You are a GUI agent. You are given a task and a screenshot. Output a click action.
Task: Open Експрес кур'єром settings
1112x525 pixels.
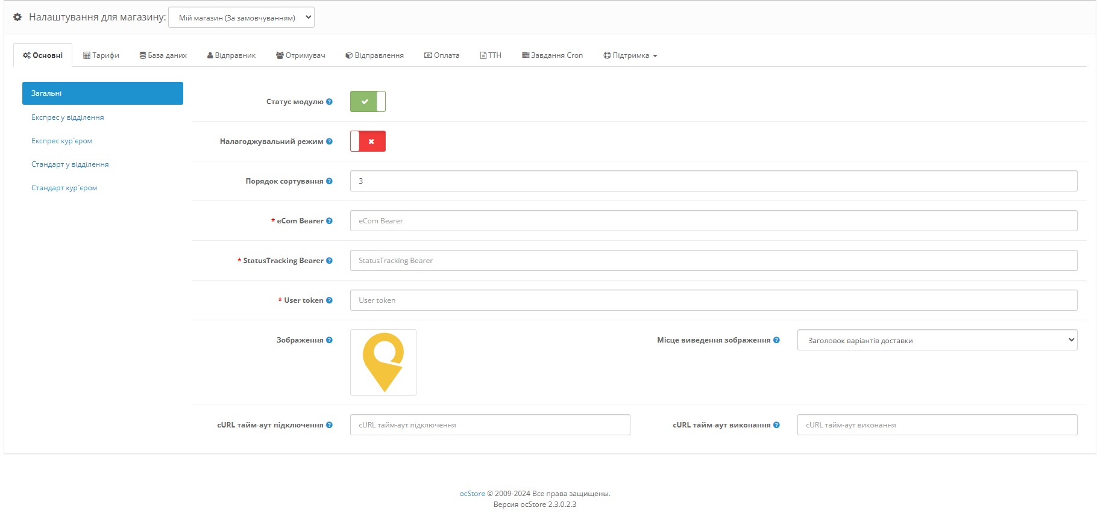point(102,141)
